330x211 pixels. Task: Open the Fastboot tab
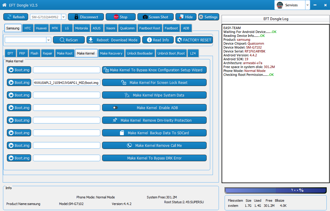tap(171, 28)
